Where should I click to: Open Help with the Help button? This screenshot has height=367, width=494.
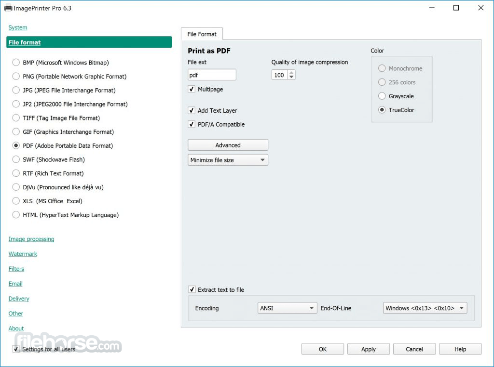coord(460,349)
